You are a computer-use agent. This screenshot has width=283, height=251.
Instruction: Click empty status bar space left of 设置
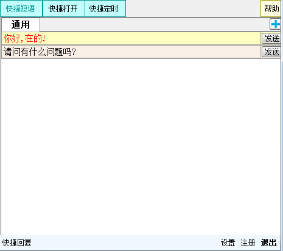click(x=126, y=242)
